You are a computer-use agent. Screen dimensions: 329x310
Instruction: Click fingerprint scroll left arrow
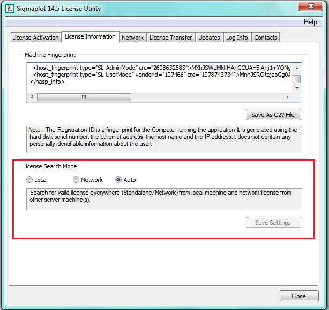32,97
